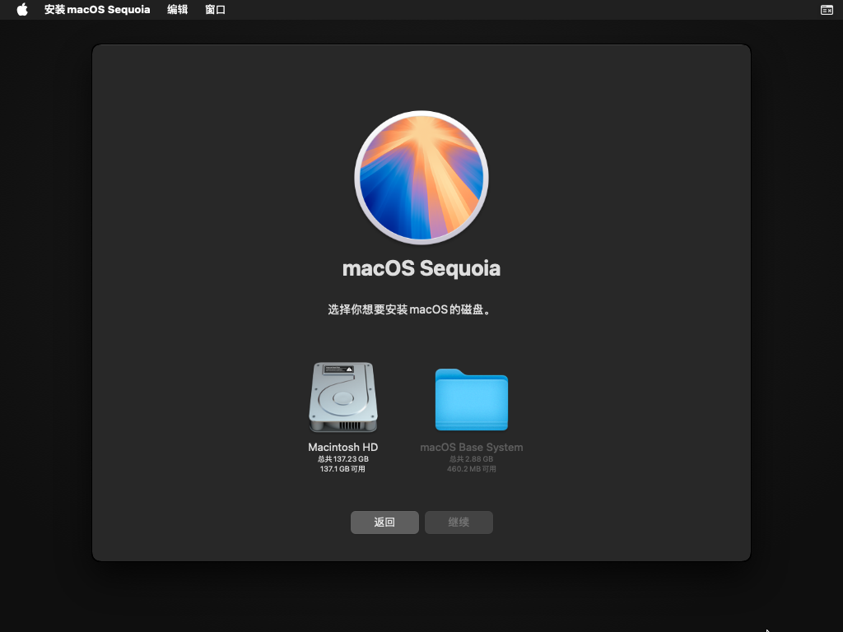Viewport: 843px width, 632px height.
Task: Select the macOS Base System folder icon
Action: tap(472, 399)
